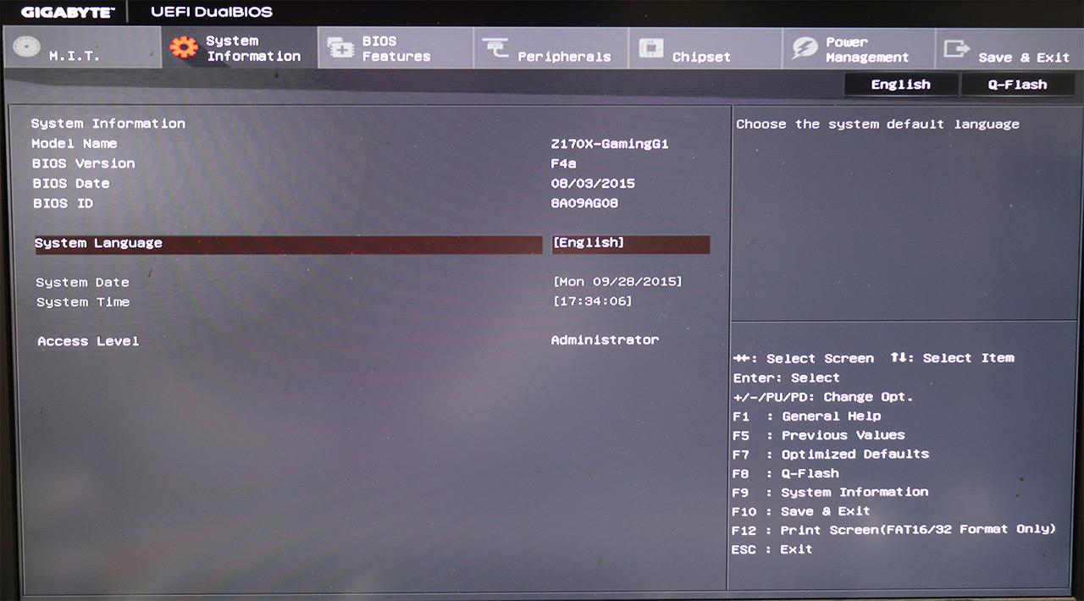The image size is (1084, 601).
Task: Open the M.I.T. tab
Action: 81,47
